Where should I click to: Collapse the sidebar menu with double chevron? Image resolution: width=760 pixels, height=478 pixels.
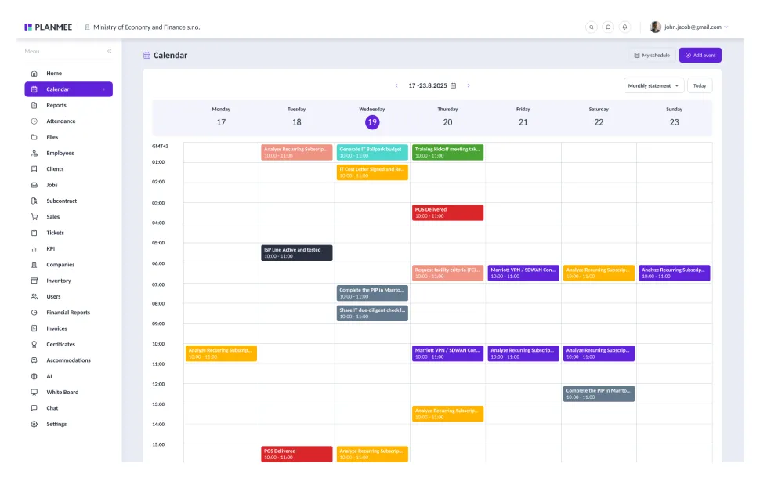coord(110,51)
